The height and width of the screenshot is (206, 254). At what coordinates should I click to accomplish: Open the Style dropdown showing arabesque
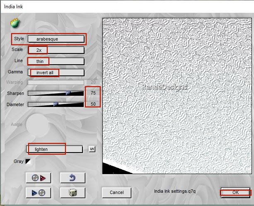(x=56, y=39)
